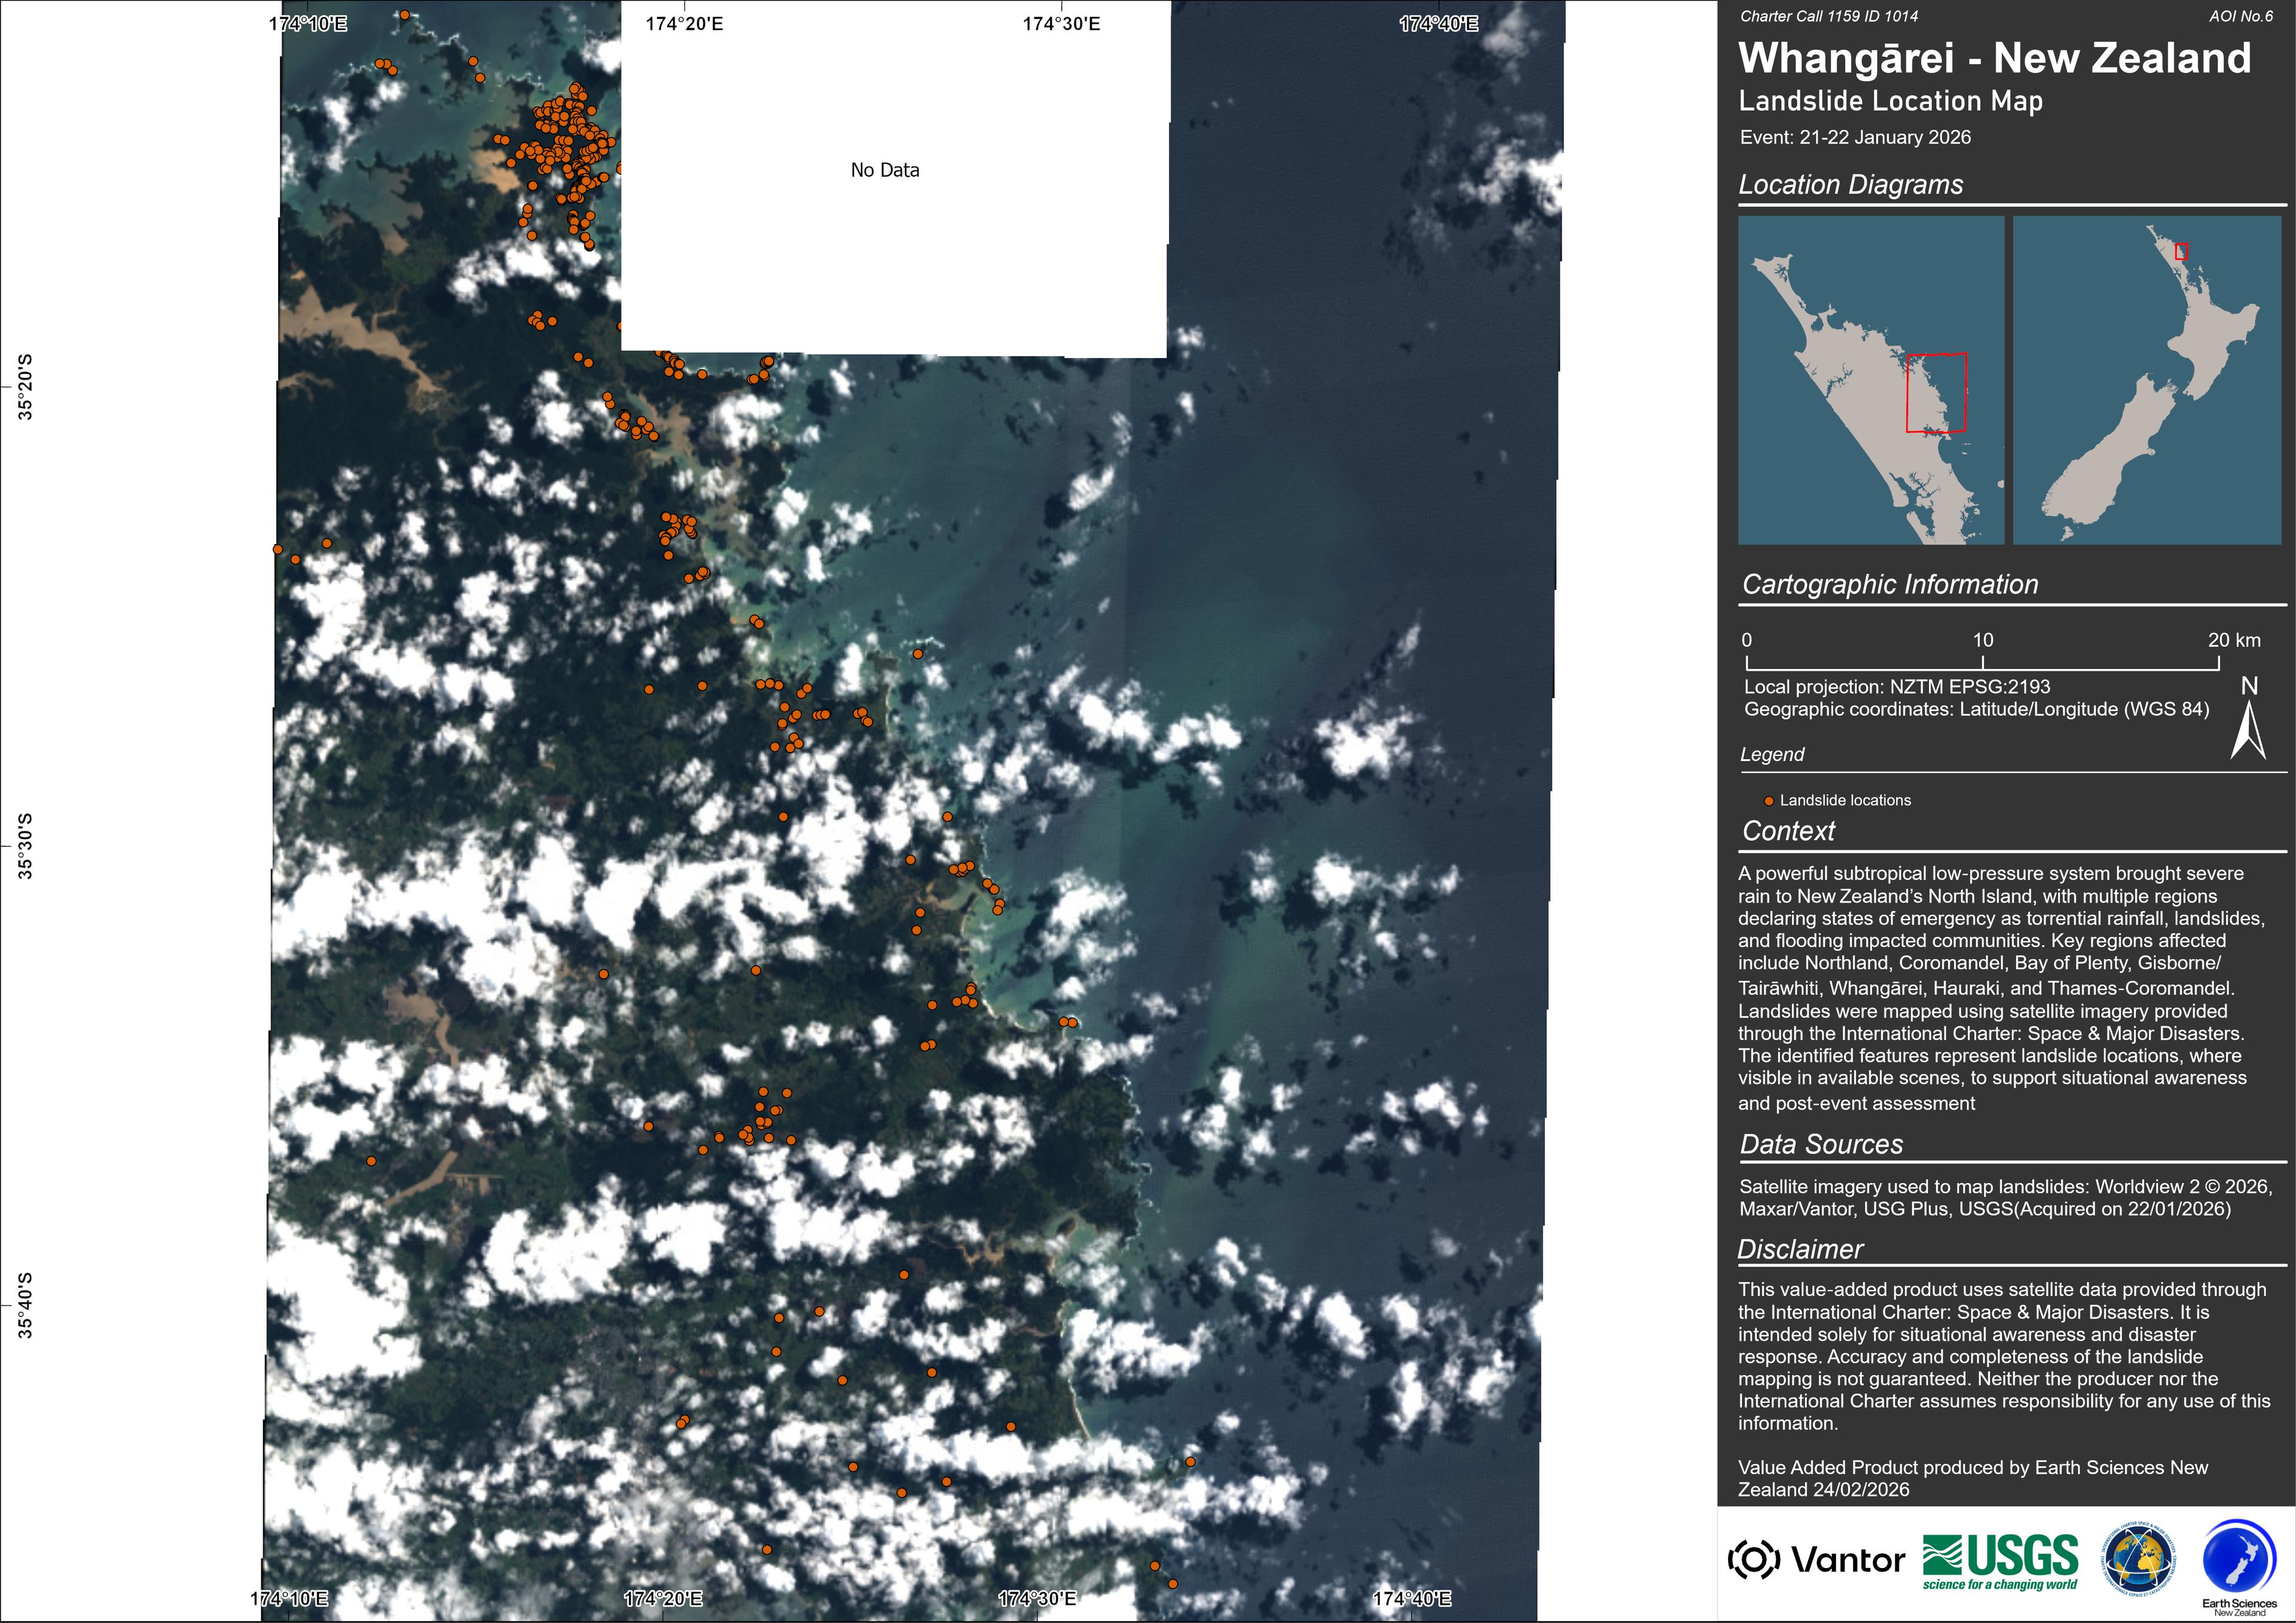Click the Charter Call 1159 ID 1014 text
The height and width of the screenshot is (1623, 2296).
pos(1829,16)
